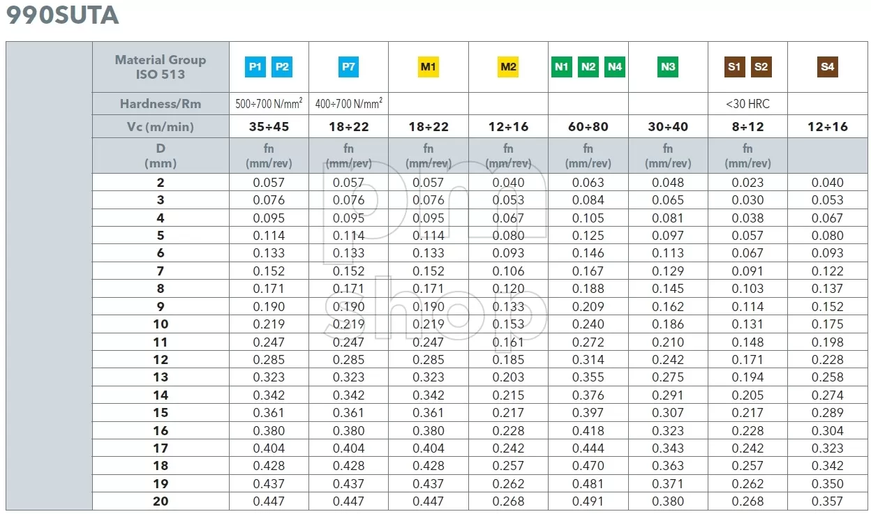Click feed value 0.153 in diameter 10 row

508,324
